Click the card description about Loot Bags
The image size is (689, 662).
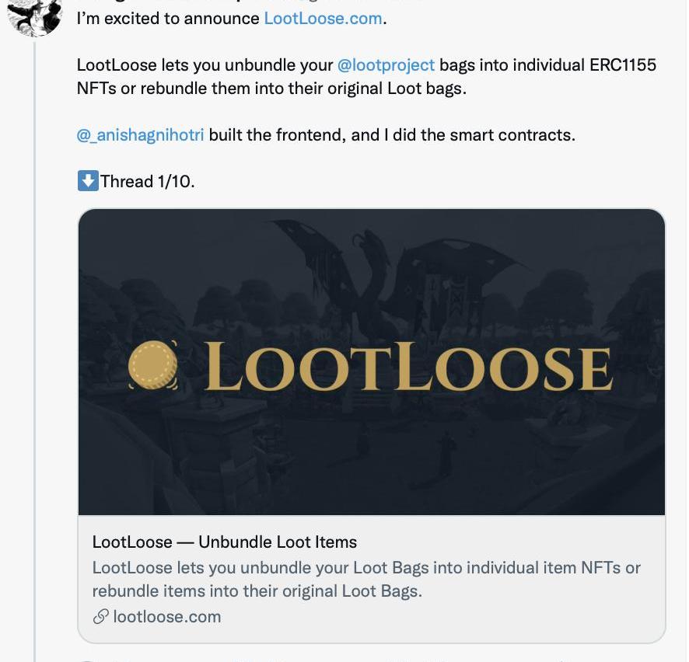365,578
